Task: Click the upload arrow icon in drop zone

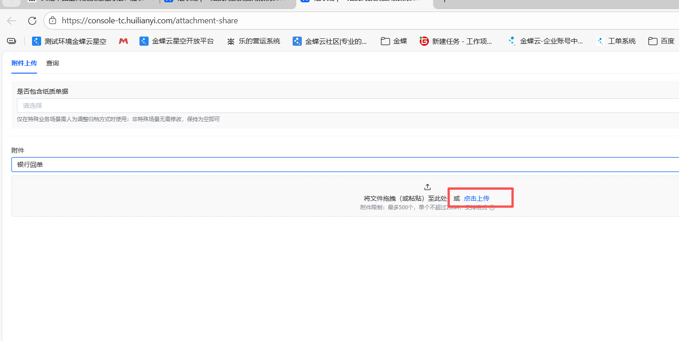Action: point(428,187)
